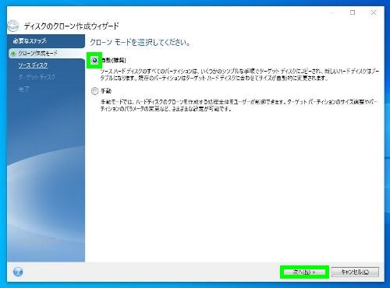Click the ターゲット ディスク step
Screen dimensions: 390x288
37,77
